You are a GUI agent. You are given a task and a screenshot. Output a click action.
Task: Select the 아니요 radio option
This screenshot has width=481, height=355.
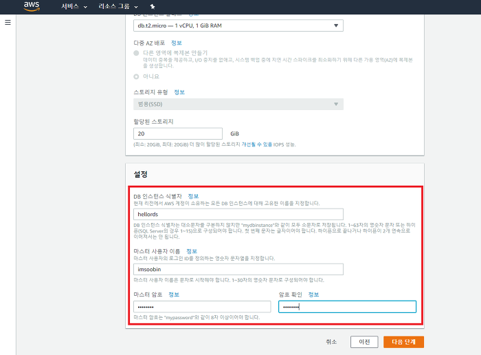point(136,76)
